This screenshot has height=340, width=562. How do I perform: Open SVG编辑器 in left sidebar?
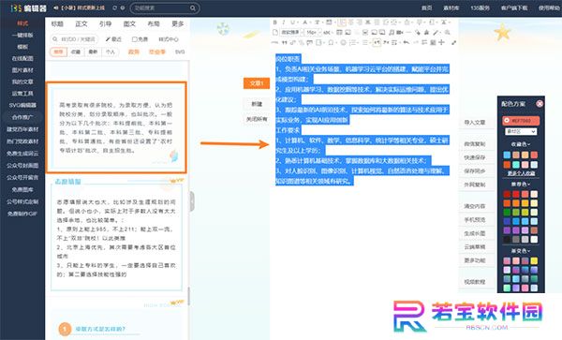click(22, 105)
